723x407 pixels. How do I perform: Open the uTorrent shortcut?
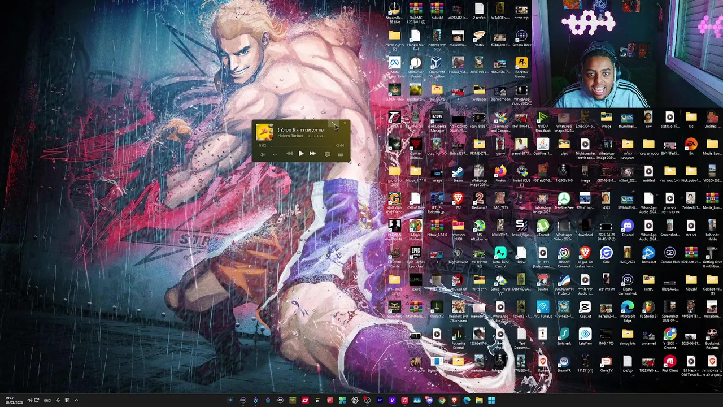543,229
